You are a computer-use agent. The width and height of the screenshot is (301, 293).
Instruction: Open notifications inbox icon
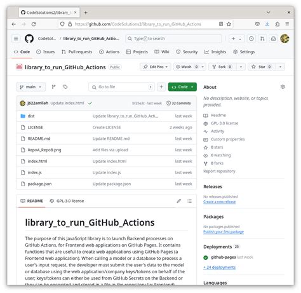[273, 39]
